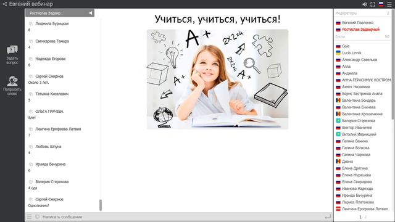Collapse chat panel using arrow in header
This screenshot has height=222, width=395.
(91, 13)
